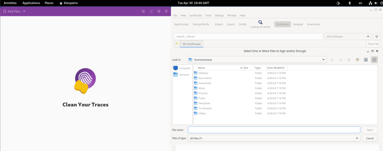The image size is (383, 151).
Task: Click the accessibility icon in top bar
Action: [350, 3]
